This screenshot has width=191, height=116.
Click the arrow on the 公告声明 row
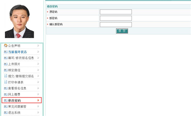point(38,45)
